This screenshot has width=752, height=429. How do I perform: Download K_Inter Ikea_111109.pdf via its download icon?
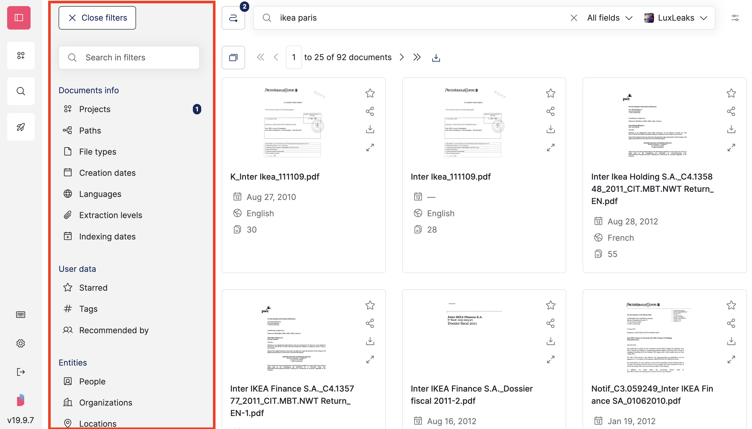tap(370, 129)
